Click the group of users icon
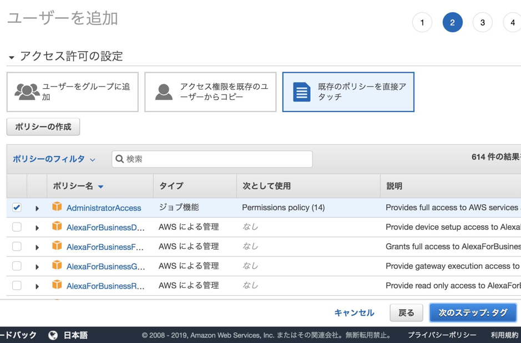This screenshot has height=343, width=521. 27,92
